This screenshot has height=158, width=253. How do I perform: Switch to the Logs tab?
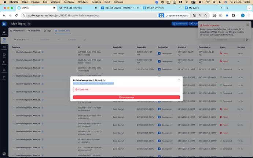[47, 31]
